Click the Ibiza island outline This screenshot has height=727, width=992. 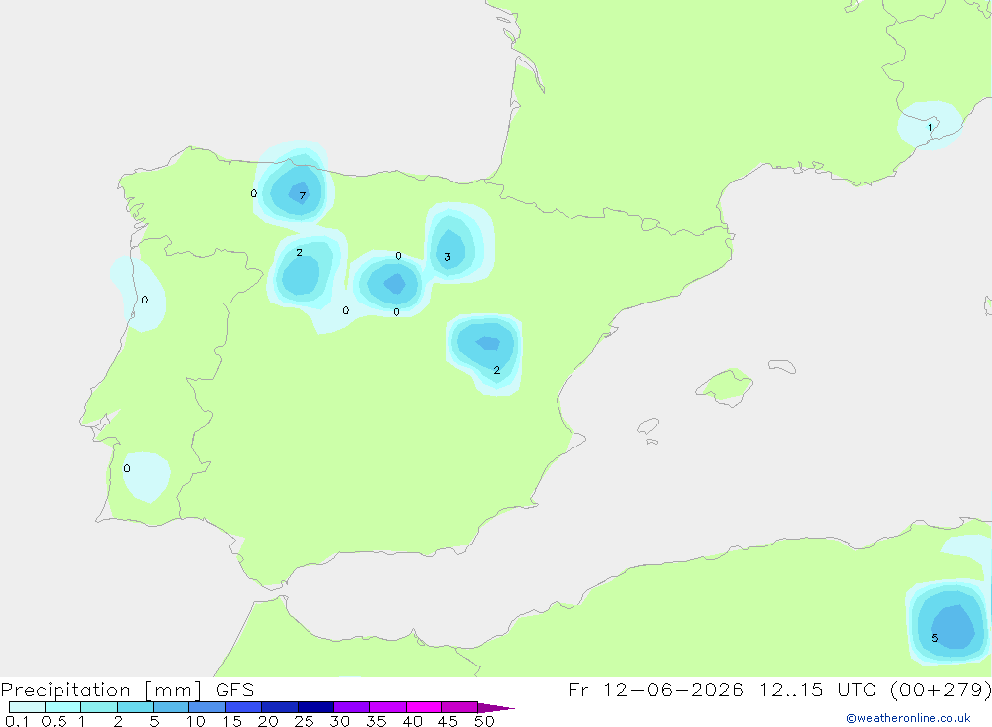648,425
